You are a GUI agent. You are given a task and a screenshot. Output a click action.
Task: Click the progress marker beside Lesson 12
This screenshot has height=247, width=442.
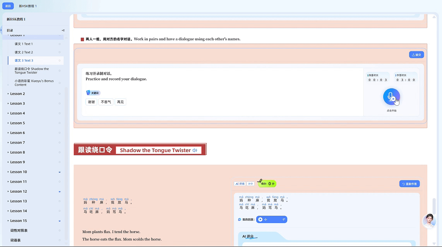tap(60, 192)
